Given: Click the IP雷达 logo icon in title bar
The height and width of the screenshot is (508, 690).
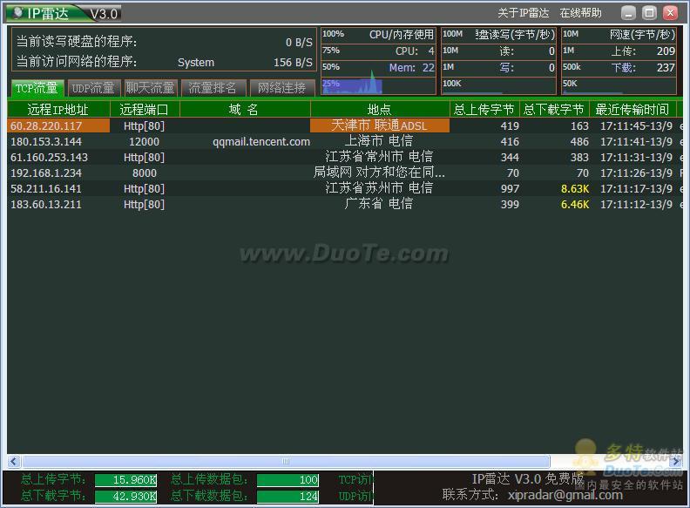Looking at the screenshot, I should (17, 13).
